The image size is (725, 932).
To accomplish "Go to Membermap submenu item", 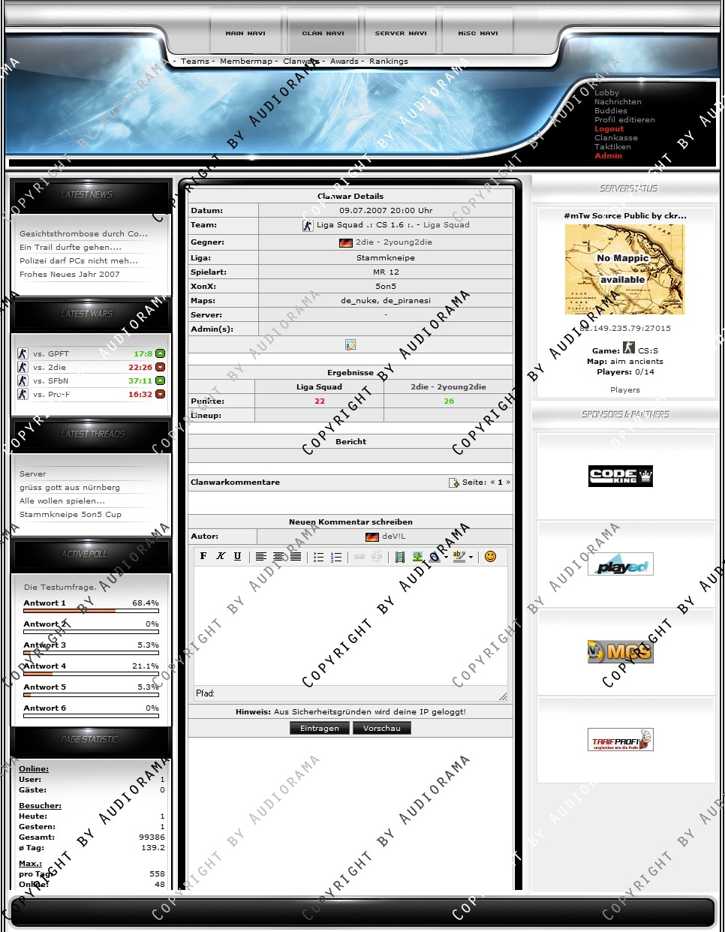I will click(x=246, y=62).
